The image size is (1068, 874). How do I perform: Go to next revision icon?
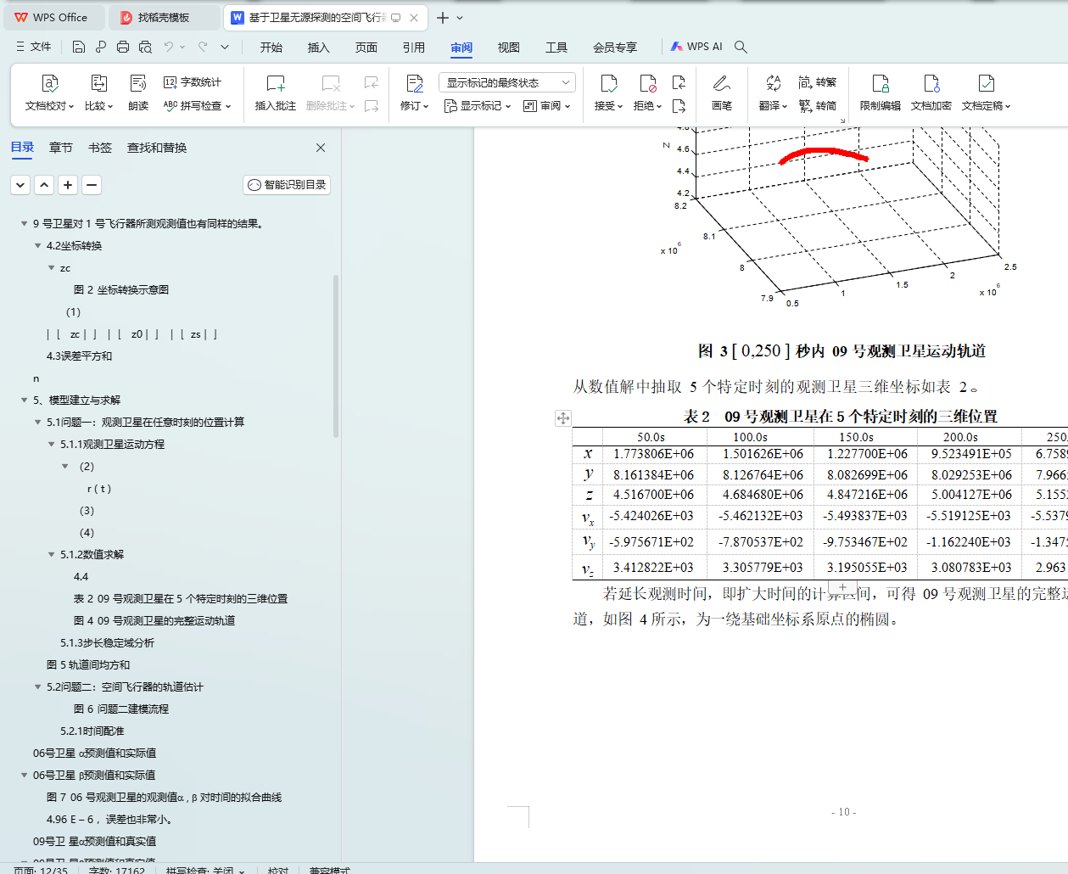[x=679, y=106]
